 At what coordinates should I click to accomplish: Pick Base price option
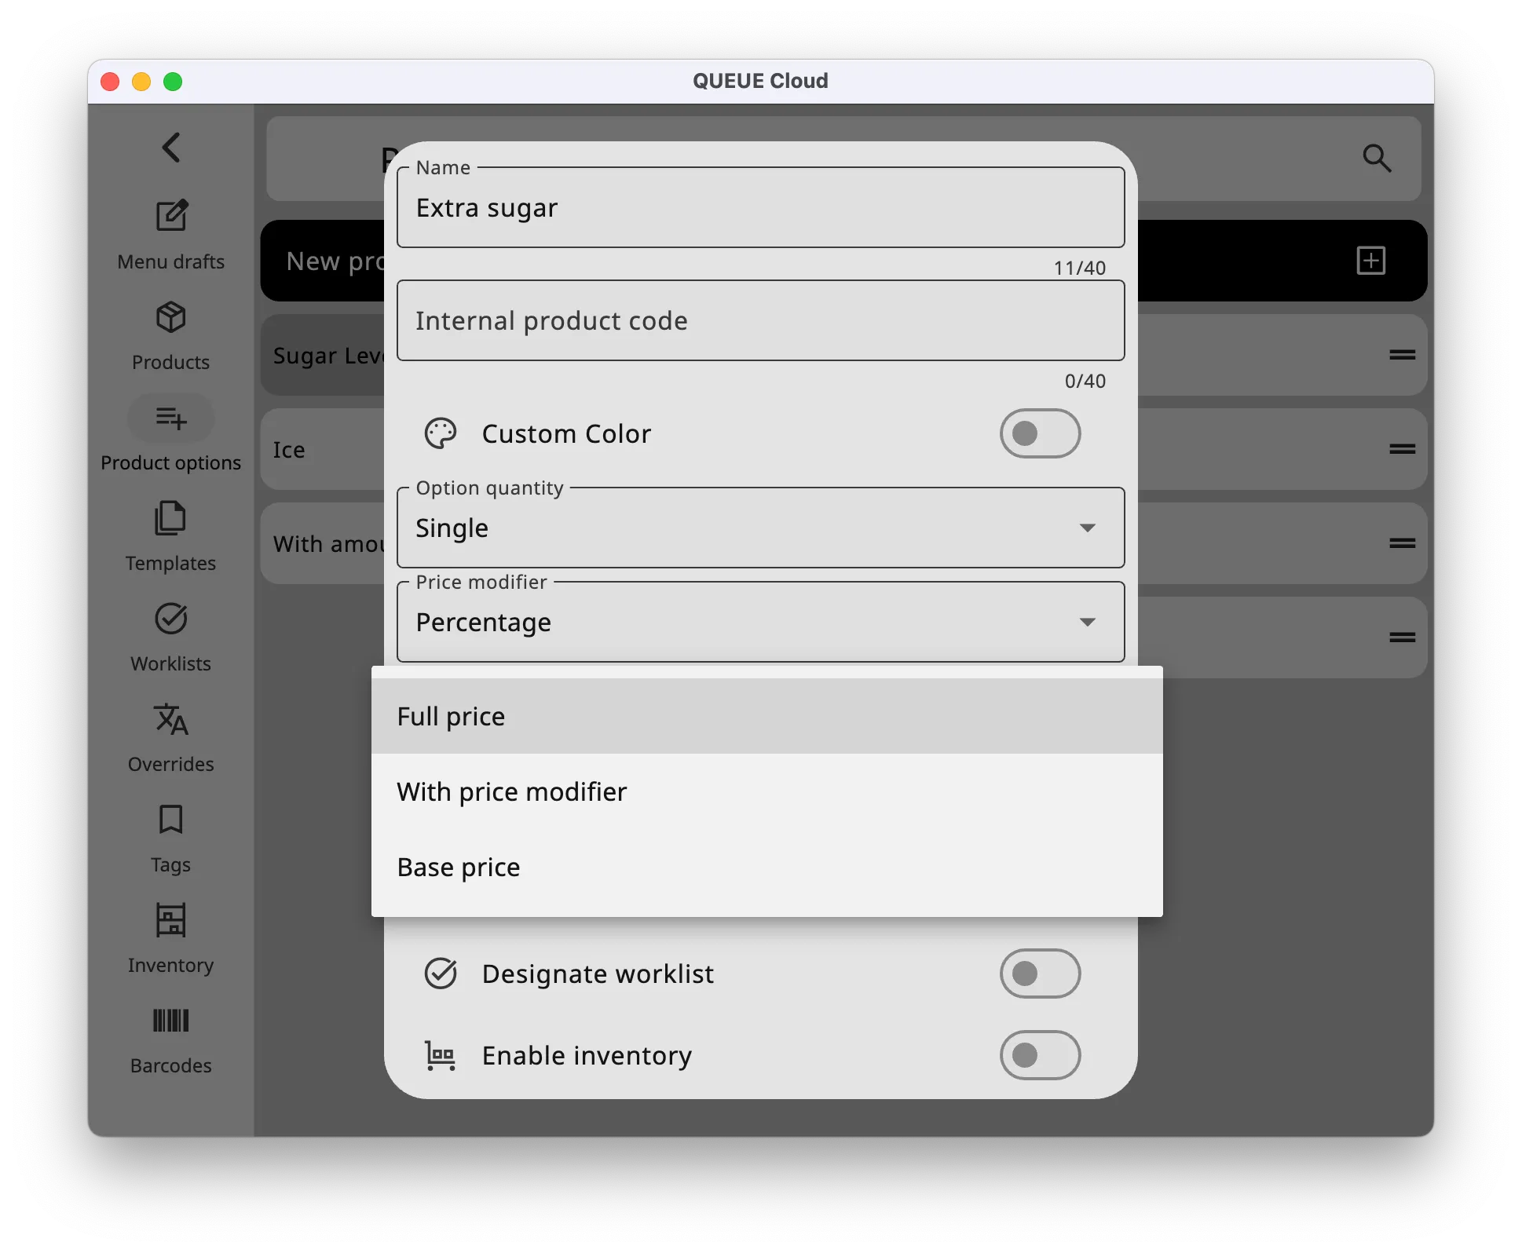click(766, 867)
